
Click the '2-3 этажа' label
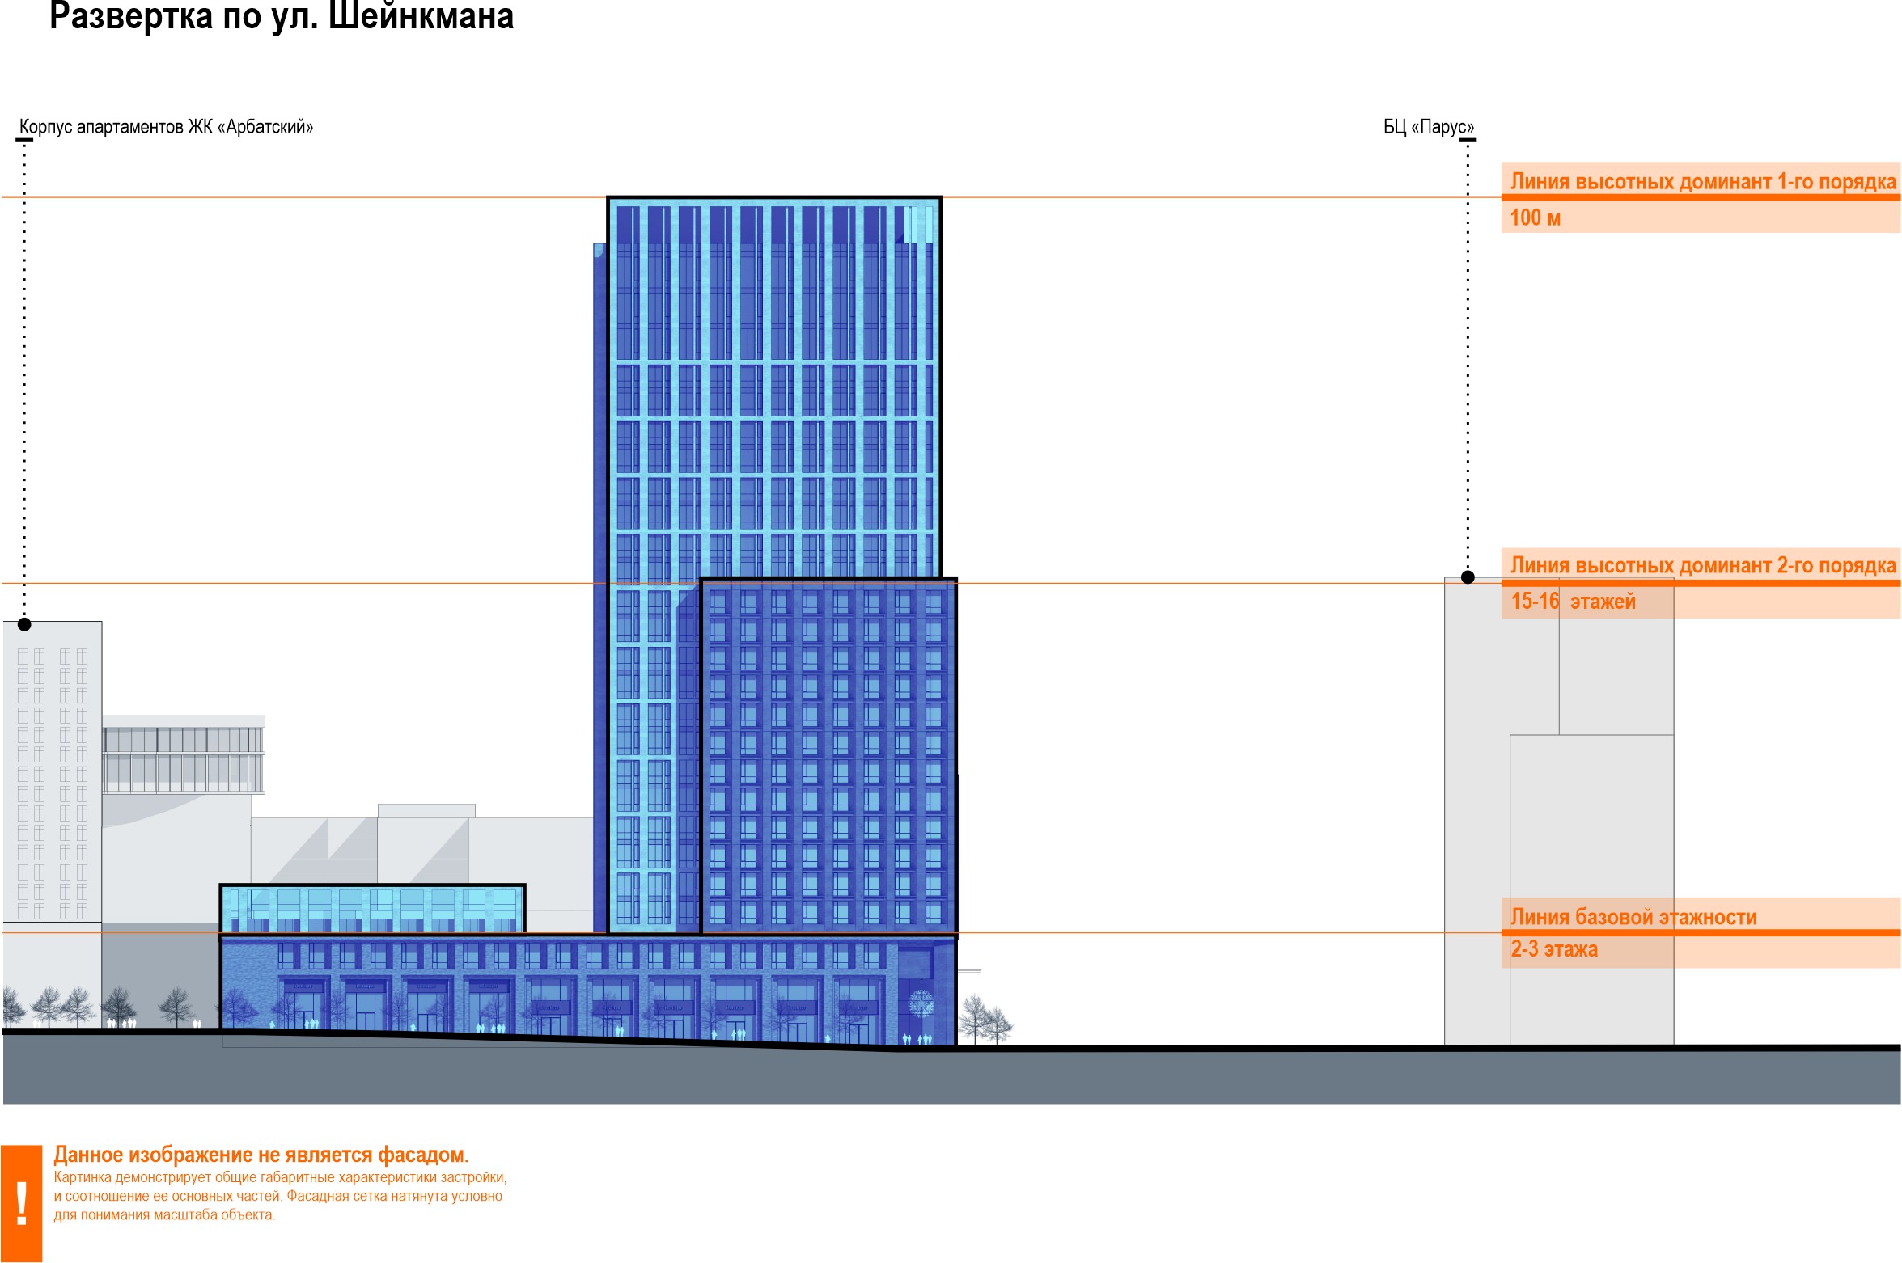coord(1553,949)
